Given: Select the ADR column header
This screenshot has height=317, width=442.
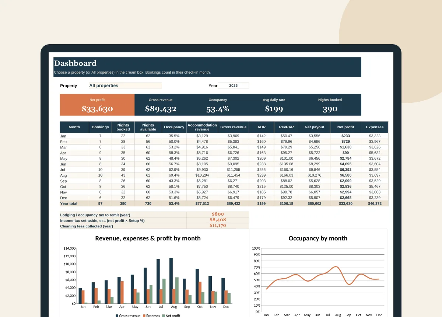Looking at the screenshot, I should pos(262,127).
